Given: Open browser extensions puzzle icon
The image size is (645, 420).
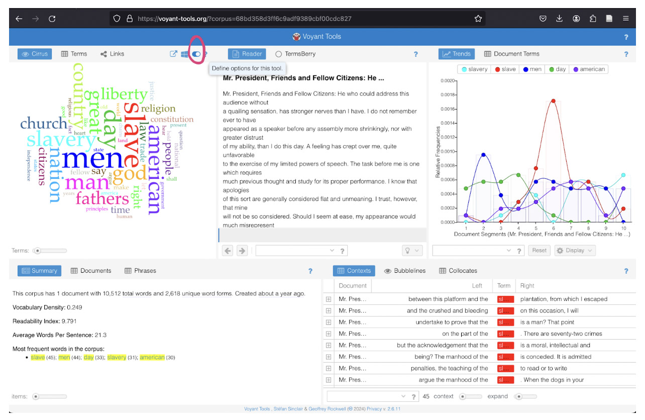Looking at the screenshot, I should point(593,19).
